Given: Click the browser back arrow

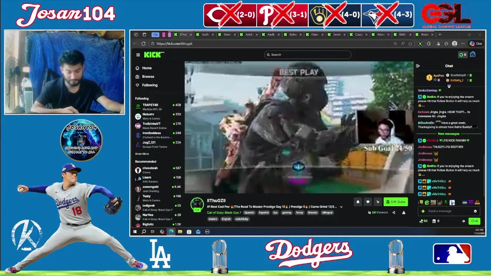Looking at the screenshot, I should coord(135,44).
